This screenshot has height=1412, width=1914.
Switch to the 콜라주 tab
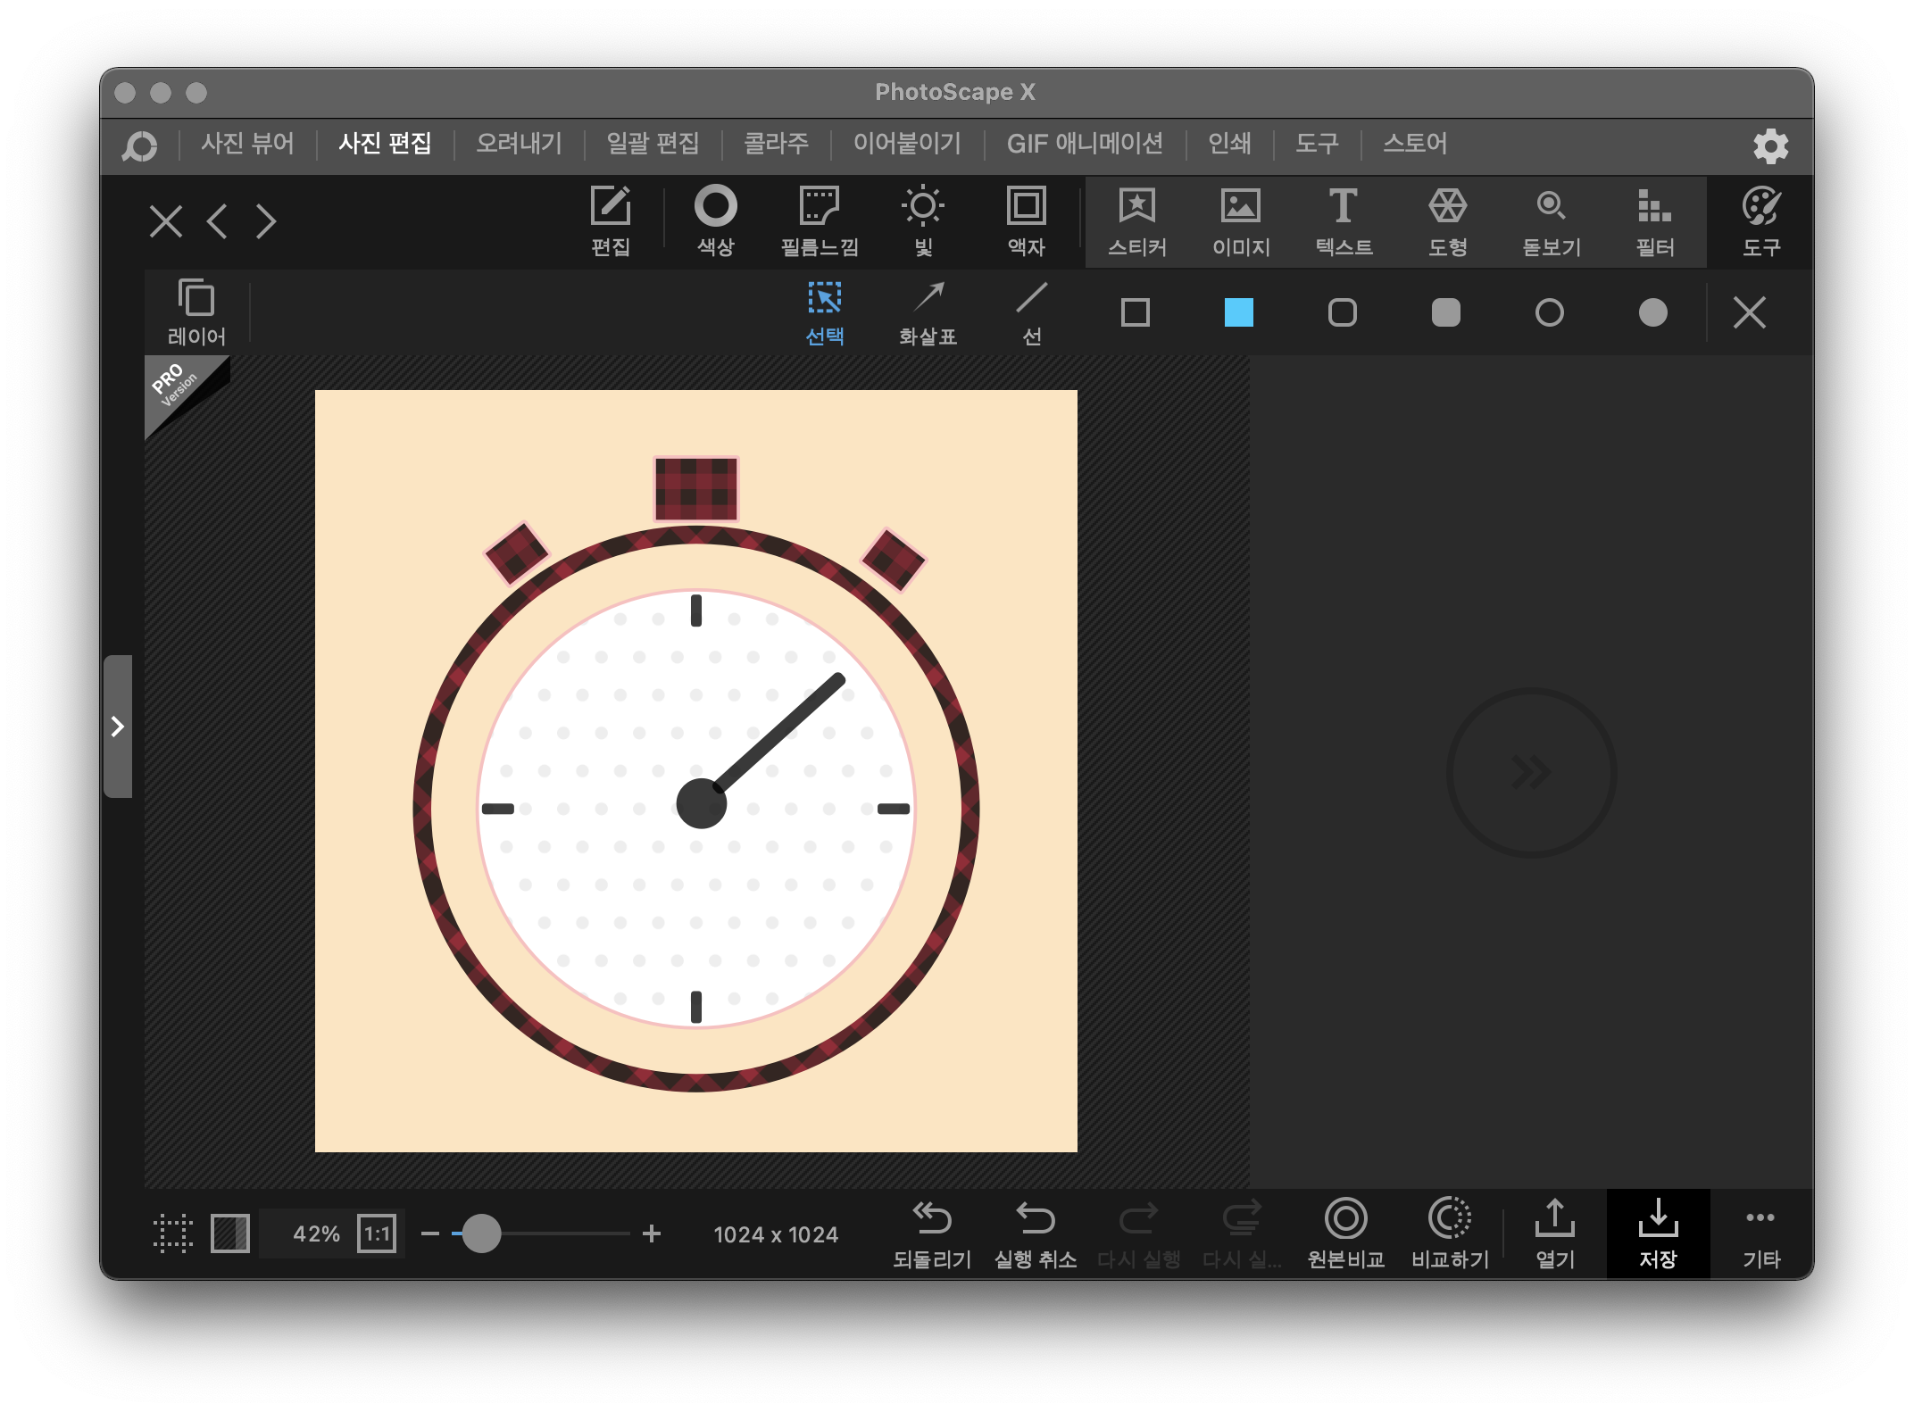[776, 144]
